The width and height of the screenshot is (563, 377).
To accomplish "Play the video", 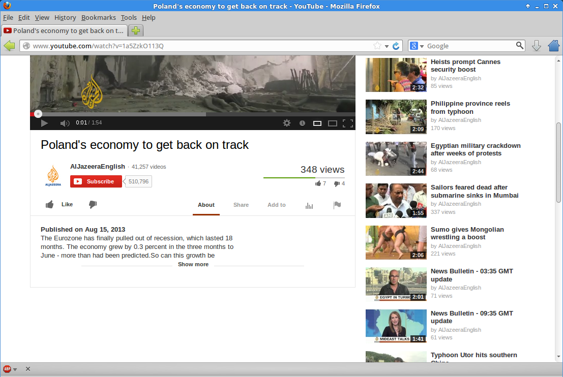I will pyautogui.click(x=44, y=123).
